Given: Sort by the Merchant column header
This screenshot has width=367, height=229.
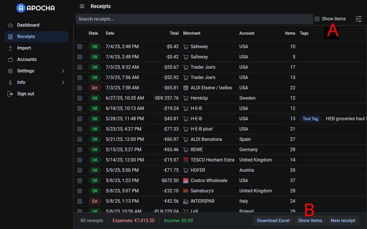Looking at the screenshot, I should [x=192, y=33].
